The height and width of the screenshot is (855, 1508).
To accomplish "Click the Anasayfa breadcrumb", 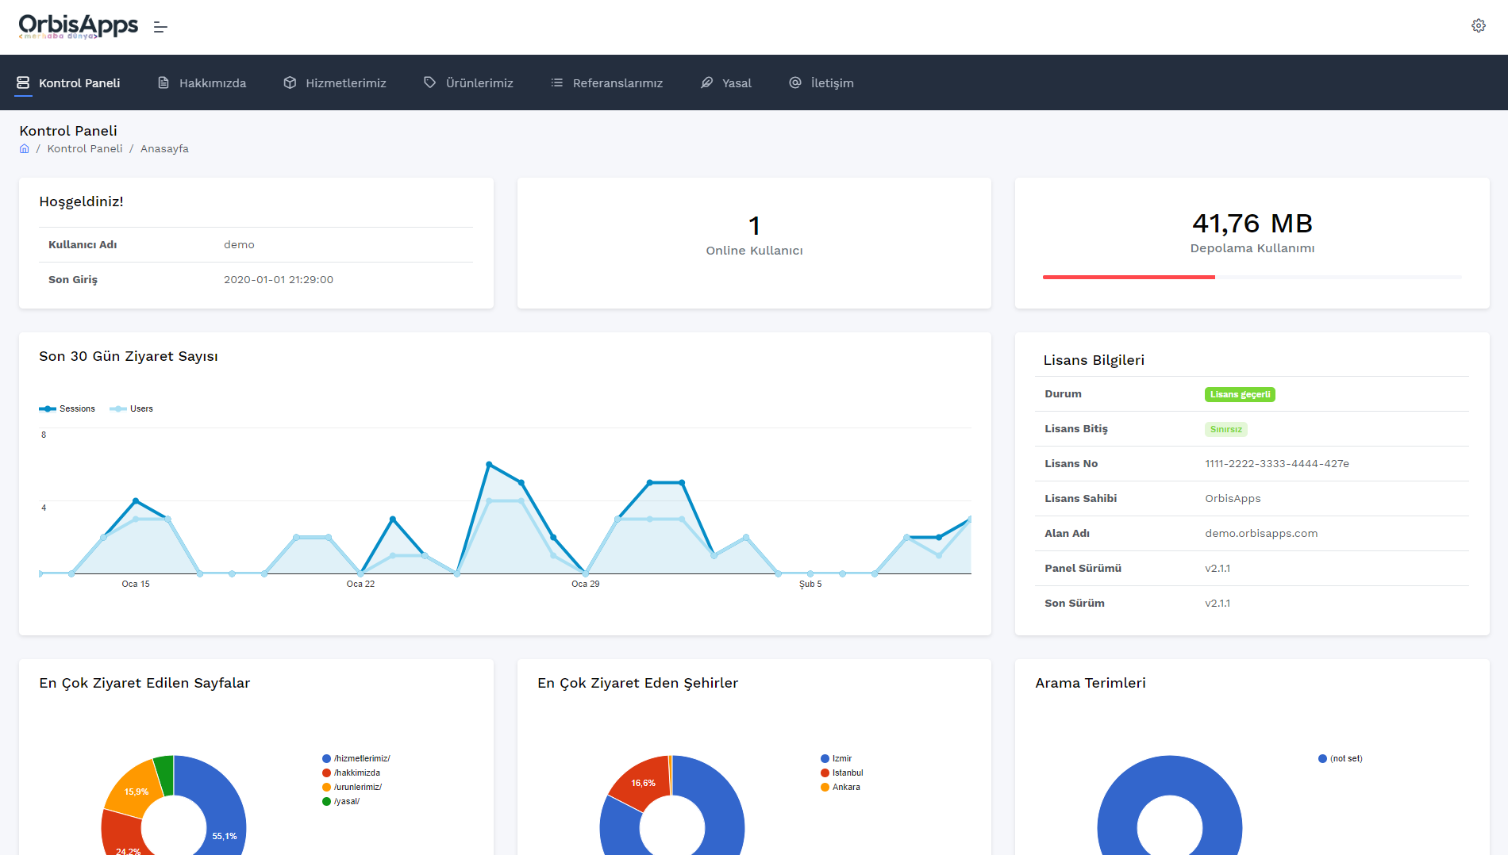I will coord(164,148).
